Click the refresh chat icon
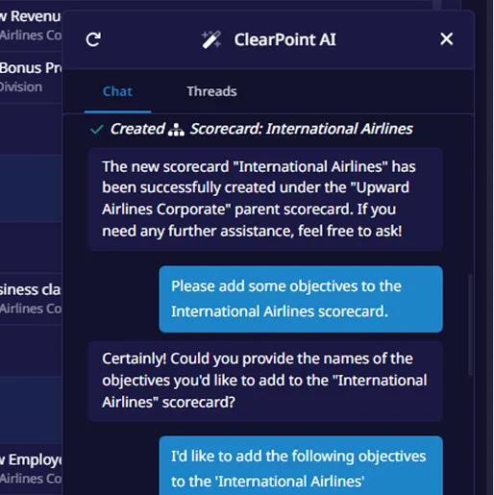Viewport: 494px width, 495px height. [93, 39]
